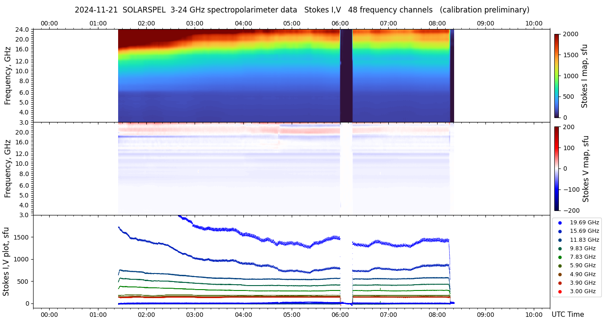Pick the 4.90 GHz legend dot
The height and width of the screenshot is (324, 604).
(560, 274)
